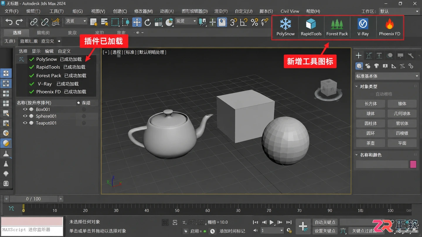The width and height of the screenshot is (422, 237).
Task: Activate the Select and Move tool
Action: [137, 22]
